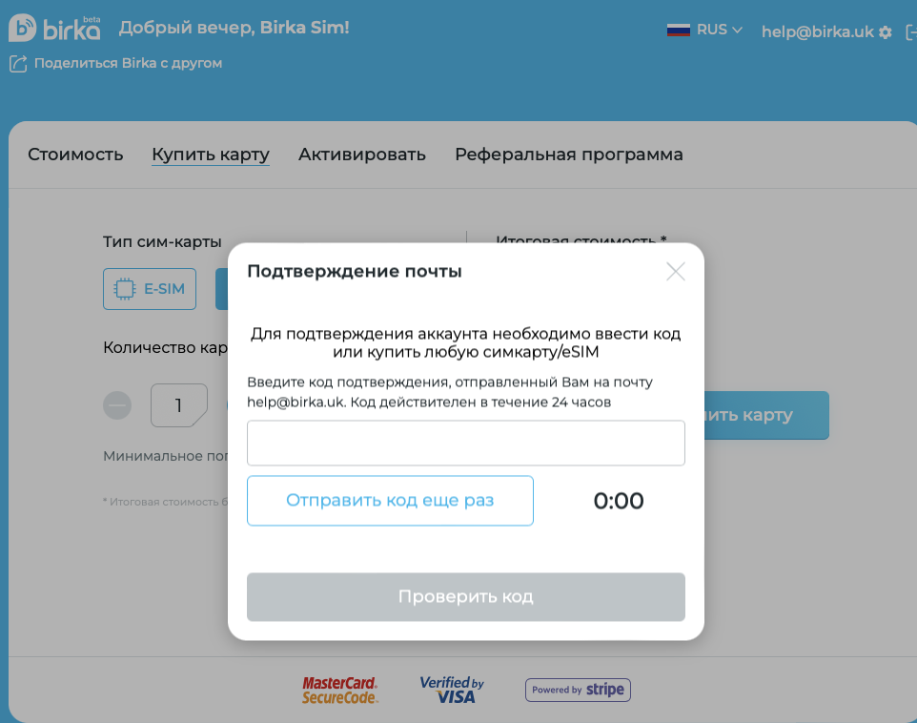Click Отправить код еще раз button
Screen dimensions: 917x723
click(390, 501)
